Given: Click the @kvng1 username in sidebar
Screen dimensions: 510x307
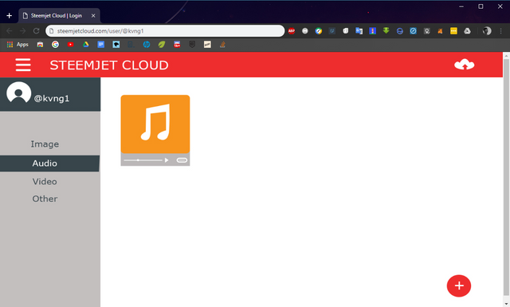Looking at the screenshot, I should click(x=52, y=98).
